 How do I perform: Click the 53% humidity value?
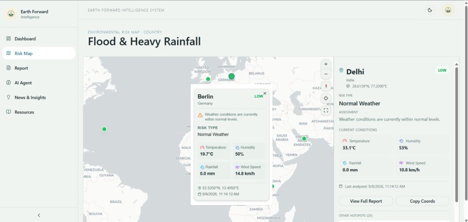[403, 148]
